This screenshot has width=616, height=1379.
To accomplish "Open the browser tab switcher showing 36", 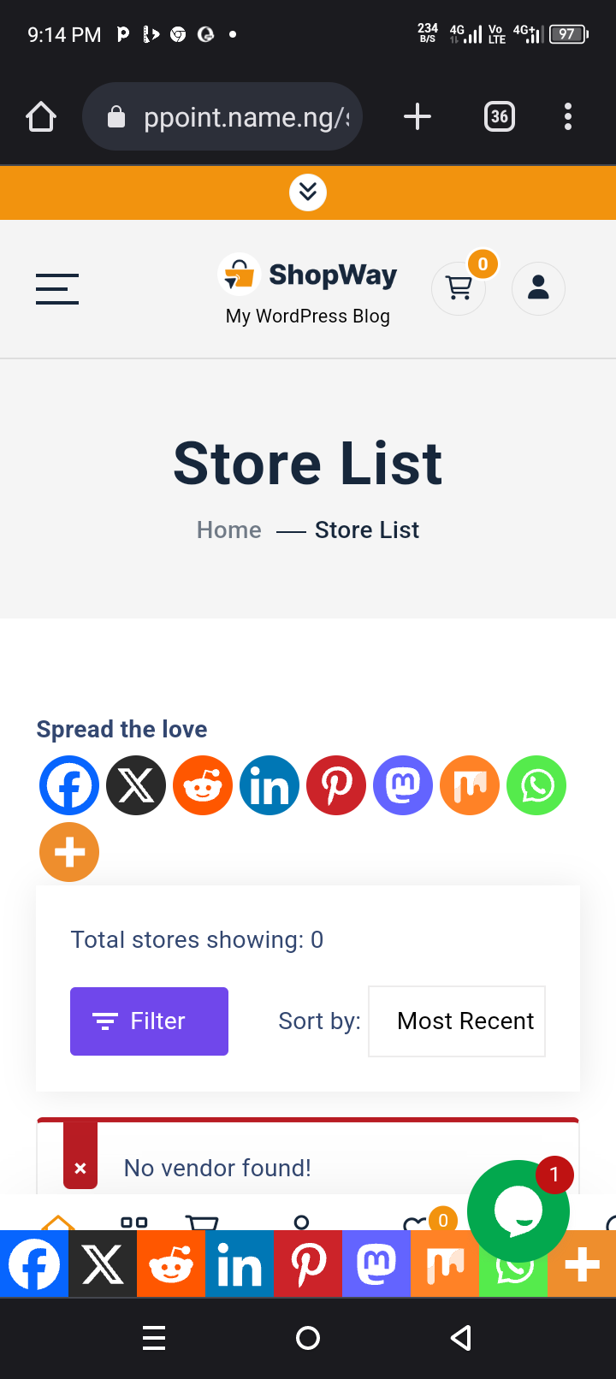I will click(499, 116).
